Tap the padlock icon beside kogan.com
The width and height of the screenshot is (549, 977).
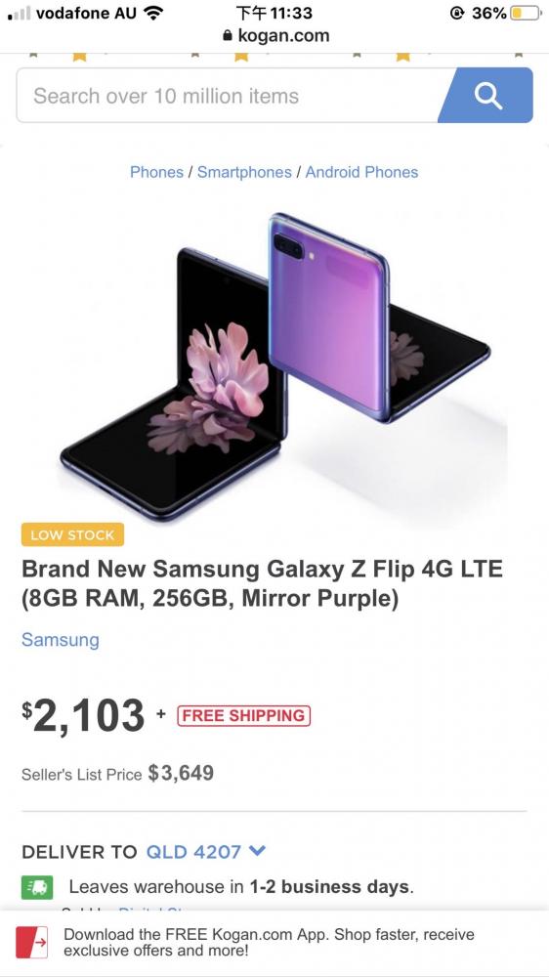point(227,36)
